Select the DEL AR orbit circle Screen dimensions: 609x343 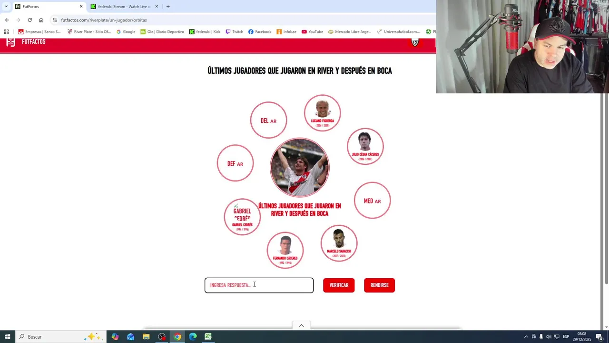(268, 120)
